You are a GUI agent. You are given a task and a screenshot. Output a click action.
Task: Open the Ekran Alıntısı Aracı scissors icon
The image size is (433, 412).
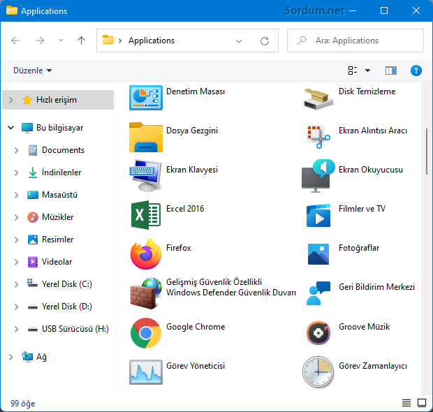[x=318, y=137]
